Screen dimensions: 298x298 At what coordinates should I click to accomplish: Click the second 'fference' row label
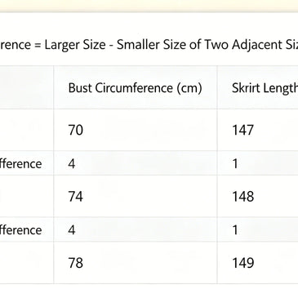pos(21,230)
